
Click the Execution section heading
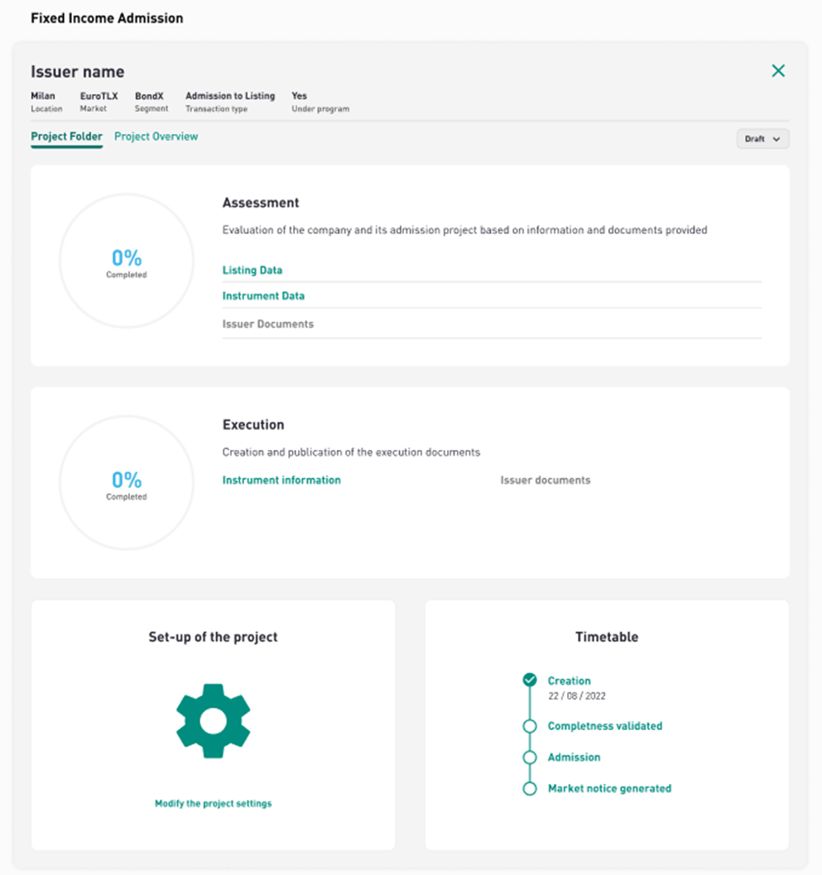coord(253,424)
